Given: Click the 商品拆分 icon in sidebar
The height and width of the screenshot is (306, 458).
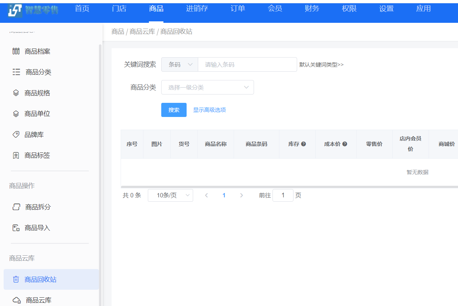Looking at the screenshot, I should pyautogui.click(x=16, y=207).
